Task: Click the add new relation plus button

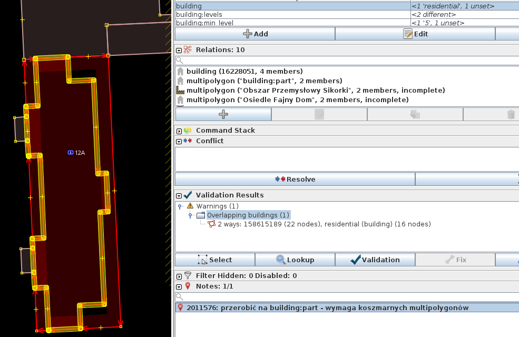Action: [x=223, y=114]
